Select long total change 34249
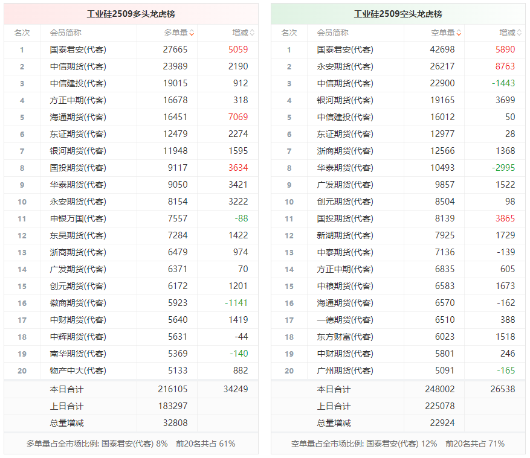This screenshot has height=458, width=530. tap(236, 389)
